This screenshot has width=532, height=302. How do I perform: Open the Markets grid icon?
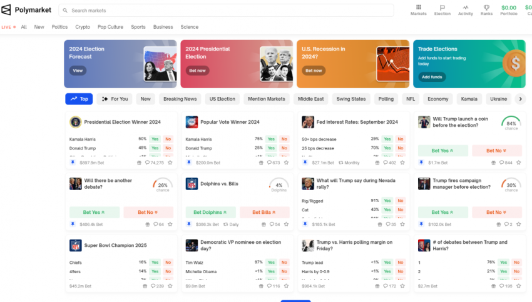pyautogui.click(x=418, y=10)
